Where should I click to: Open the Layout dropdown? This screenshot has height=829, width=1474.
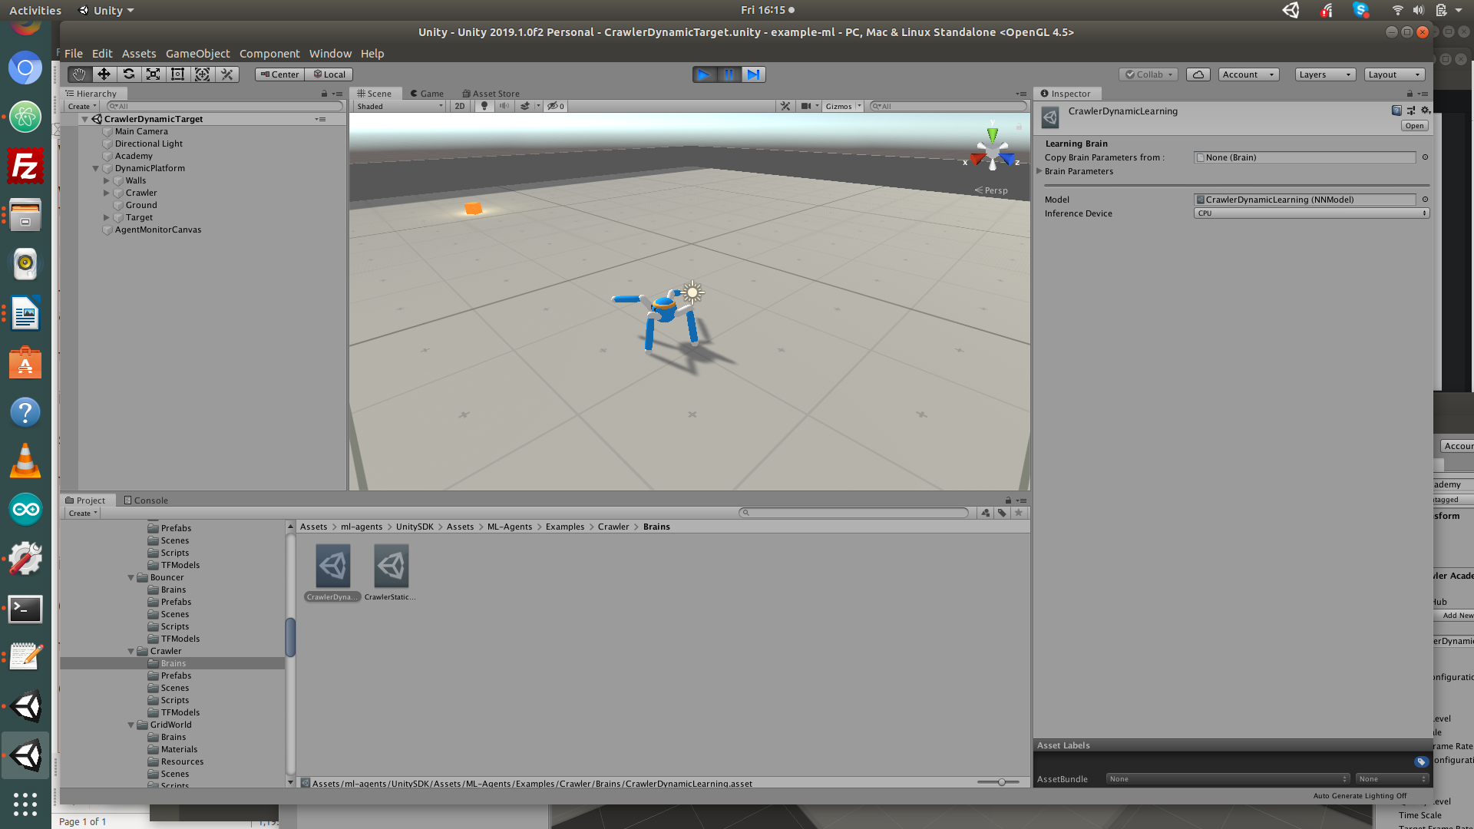click(1394, 74)
